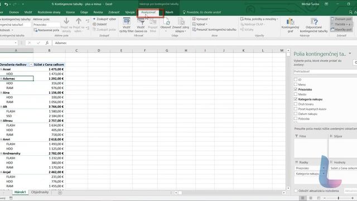
Task: Check the Mesto field checkbox
Action: click(296, 94)
